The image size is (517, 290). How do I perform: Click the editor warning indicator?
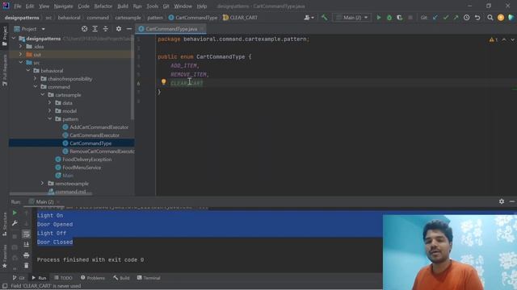(494, 39)
